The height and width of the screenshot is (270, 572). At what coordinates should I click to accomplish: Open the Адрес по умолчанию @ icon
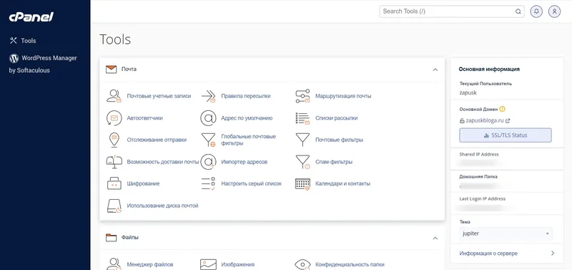tap(208, 118)
